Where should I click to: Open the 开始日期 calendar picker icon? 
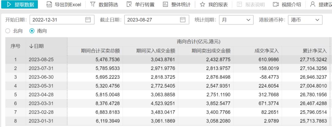click(88, 20)
